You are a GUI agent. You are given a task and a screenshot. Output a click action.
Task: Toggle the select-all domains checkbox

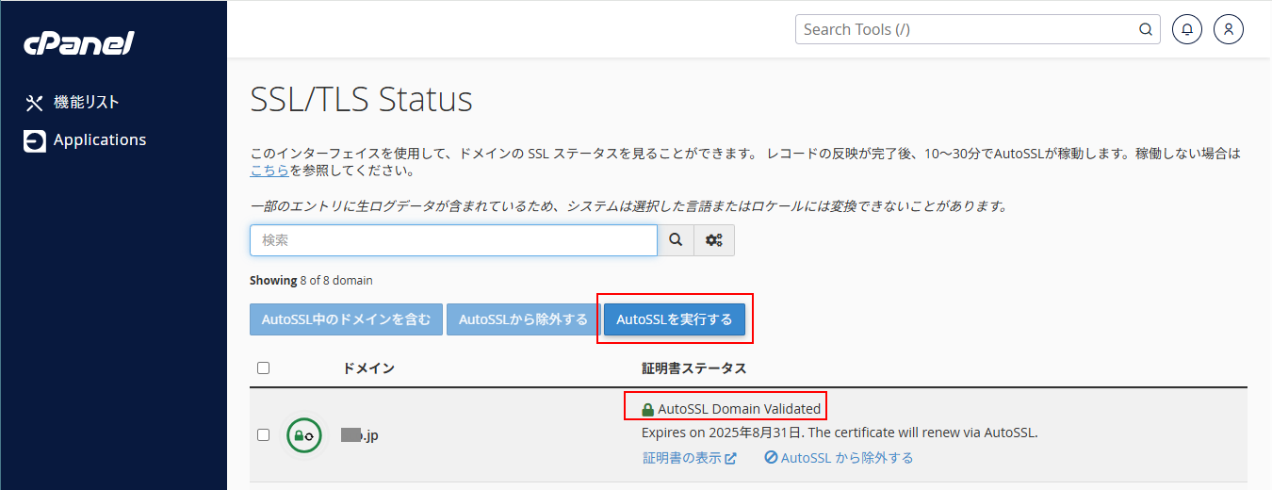coord(263,367)
